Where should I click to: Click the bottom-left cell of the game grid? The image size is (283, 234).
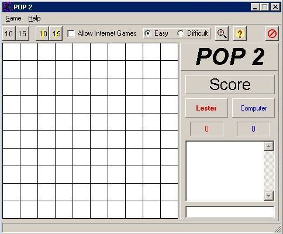click(x=11, y=210)
